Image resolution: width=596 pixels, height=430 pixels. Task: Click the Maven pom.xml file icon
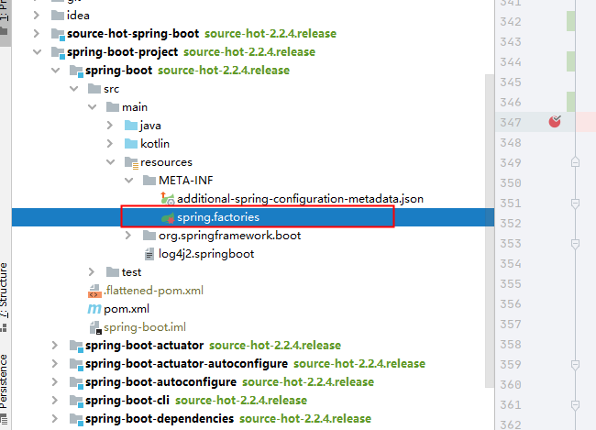[94, 309]
